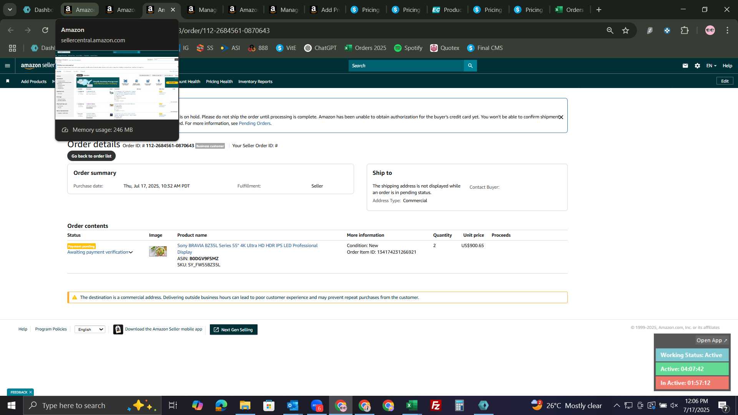Screen dimensions: 738x415
Task: Open the Pending Orders link
Action: [x=254, y=123]
